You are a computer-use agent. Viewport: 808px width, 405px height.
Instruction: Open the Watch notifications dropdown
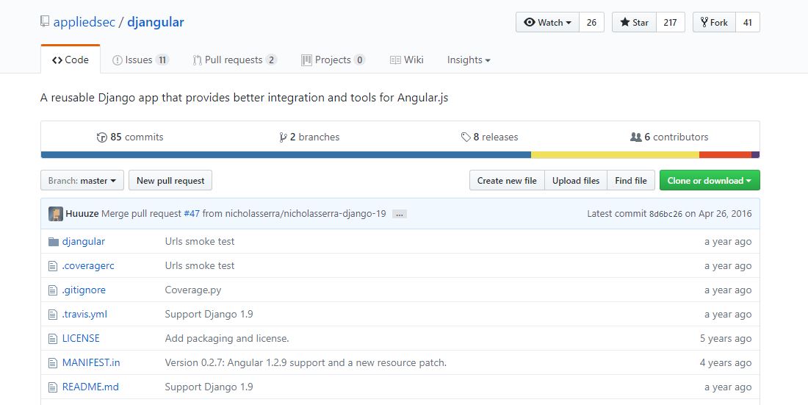548,22
